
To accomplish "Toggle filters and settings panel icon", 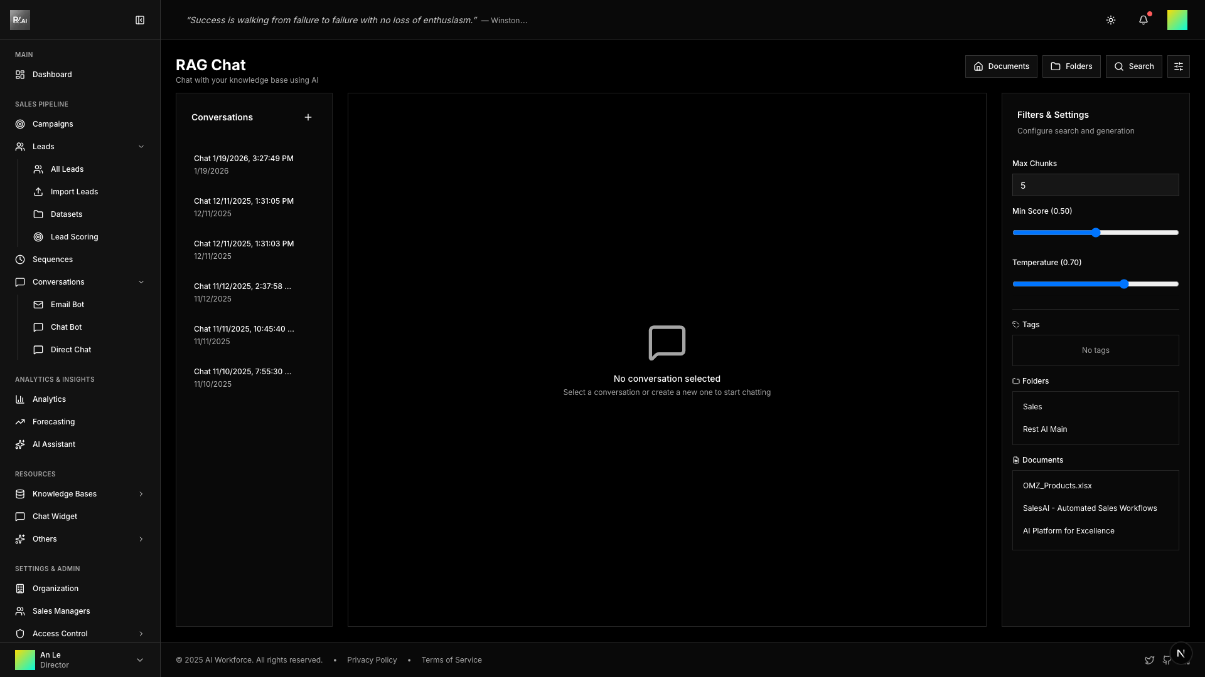I will (x=1178, y=66).
